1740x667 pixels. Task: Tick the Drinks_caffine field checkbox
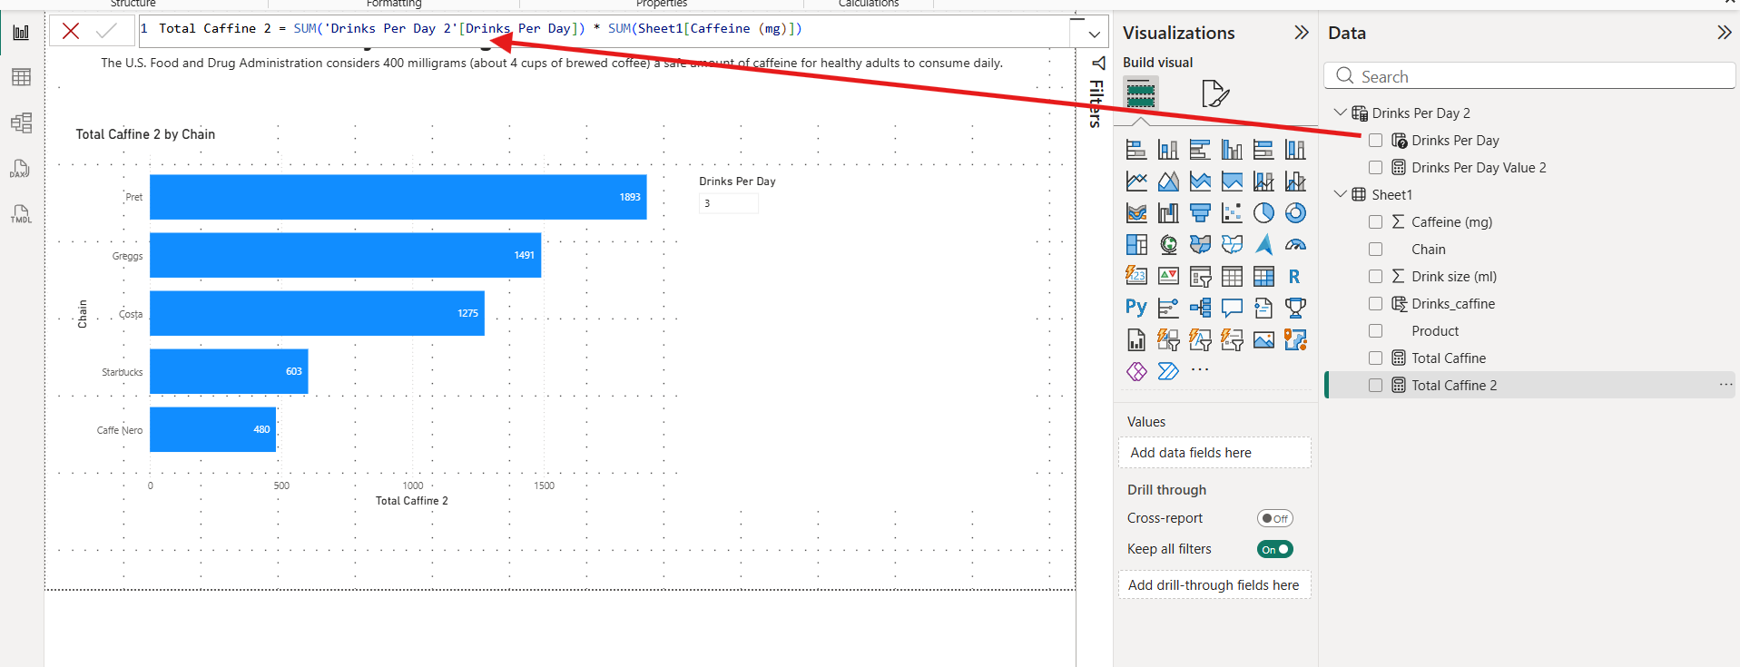click(1375, 304)
